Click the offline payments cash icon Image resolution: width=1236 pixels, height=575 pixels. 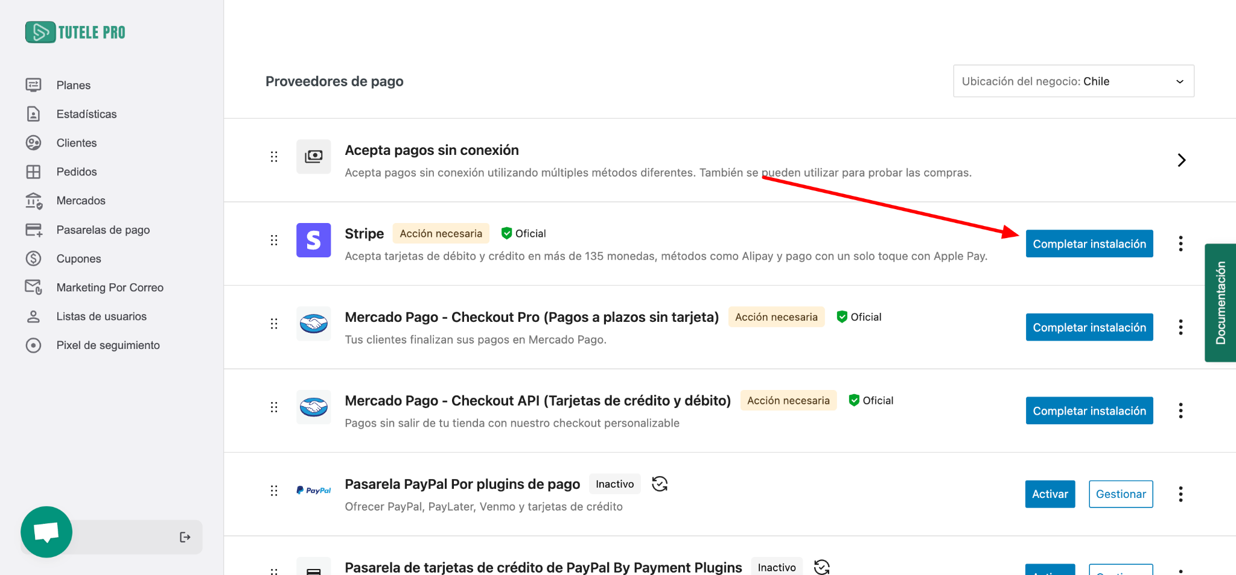pyautogui.click(x=314, y=157)
